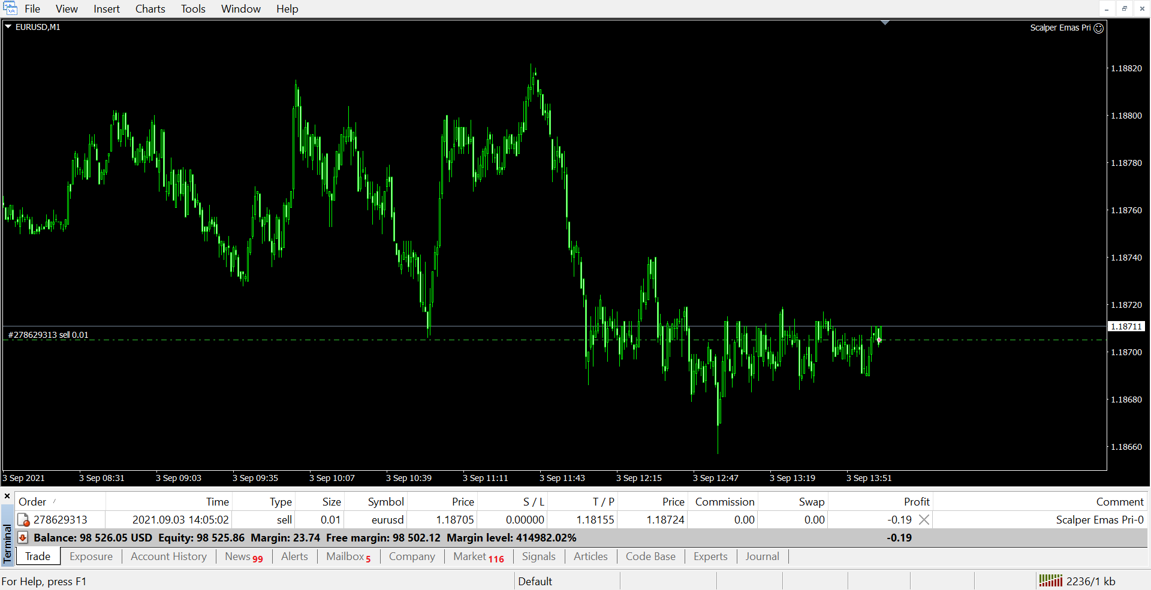Click the T/P value 1.18155 in the order row
The width and height of the screenshot is (1151, 590).
pos(595,520)
